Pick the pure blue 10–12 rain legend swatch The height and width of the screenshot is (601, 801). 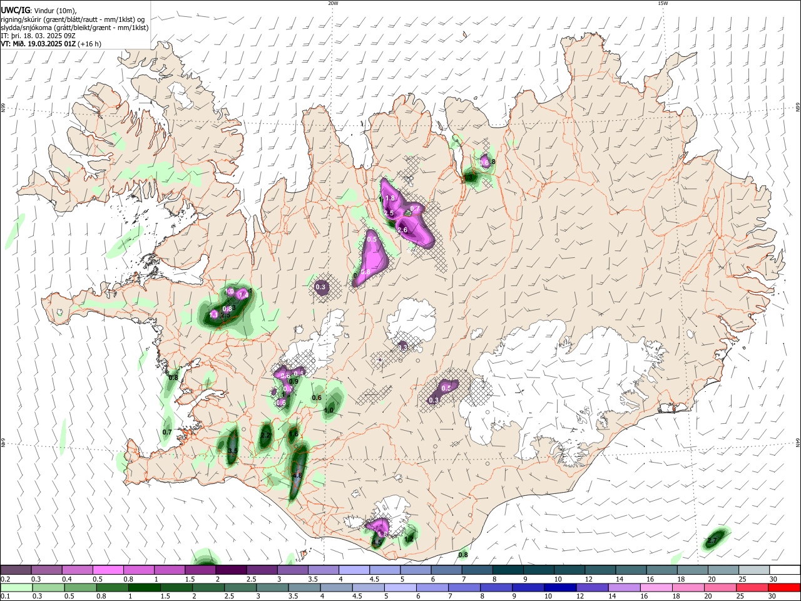click(560, 587)
